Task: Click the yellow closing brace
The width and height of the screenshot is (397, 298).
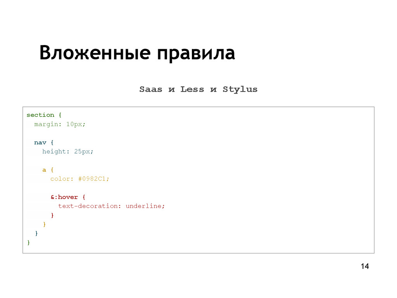Action: (x=44, y=224)
